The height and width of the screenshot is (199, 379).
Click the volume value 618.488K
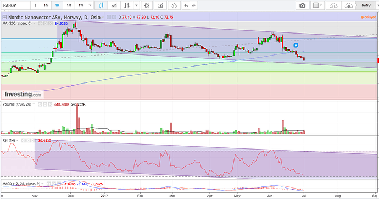62,104
